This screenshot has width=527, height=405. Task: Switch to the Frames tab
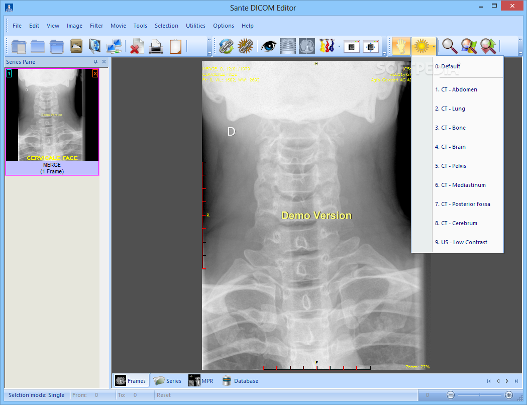click(131, 381)
